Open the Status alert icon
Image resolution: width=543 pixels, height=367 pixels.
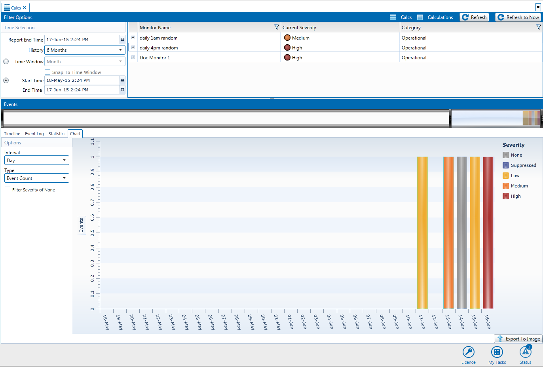click(x=525, y=352)
